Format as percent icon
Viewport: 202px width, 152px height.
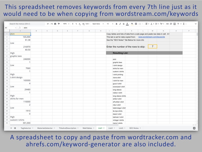point(76,24)
